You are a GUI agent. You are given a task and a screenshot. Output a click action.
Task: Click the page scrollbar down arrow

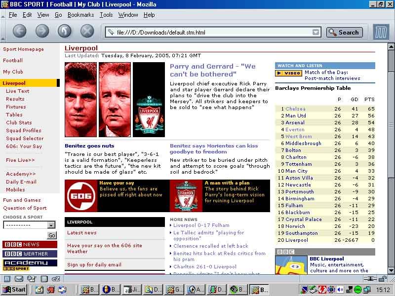[x=391, y=271]
